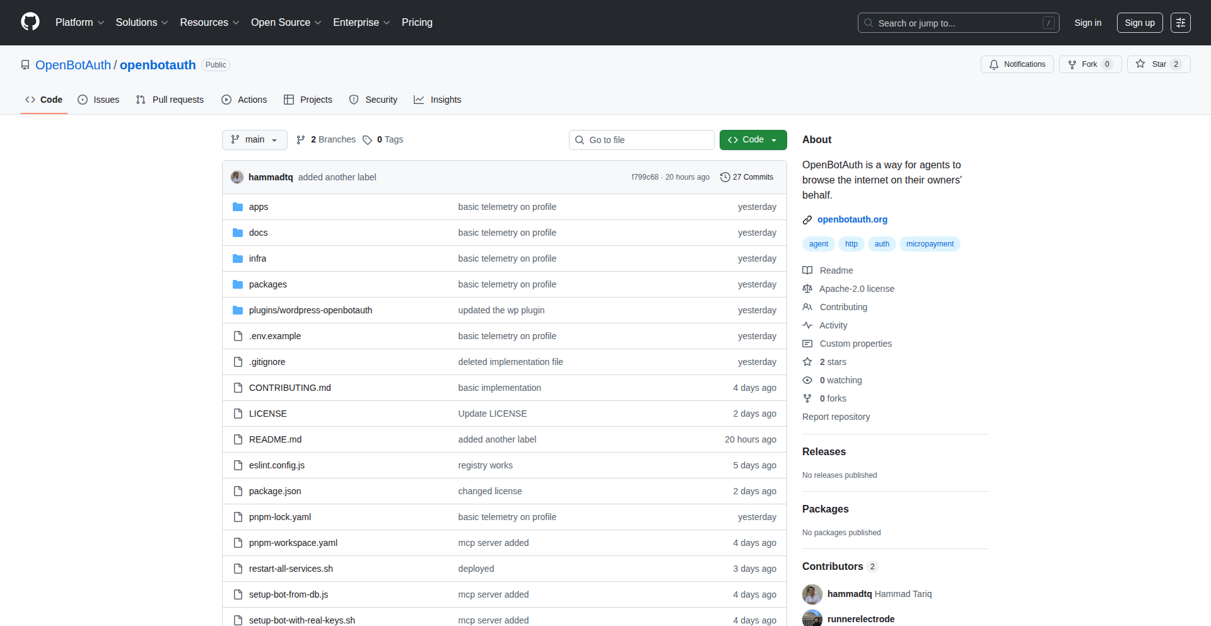
Task: Open the command palette icon near Sign up
Action: point(1180,22)
